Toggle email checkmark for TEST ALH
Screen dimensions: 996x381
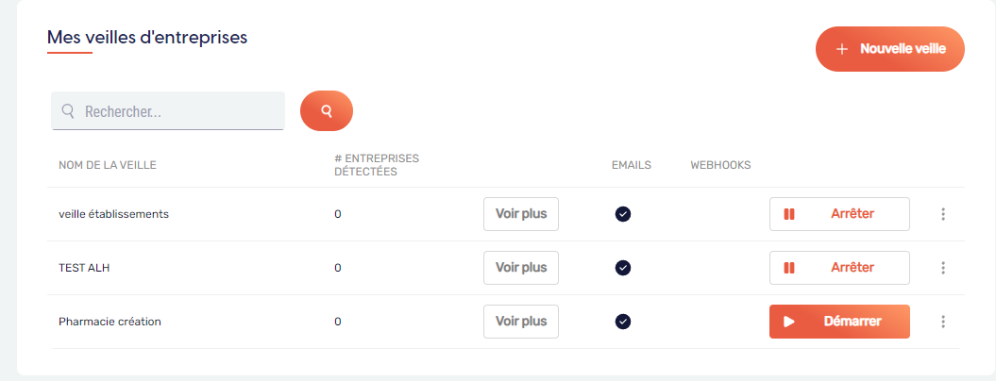[623, 268]
